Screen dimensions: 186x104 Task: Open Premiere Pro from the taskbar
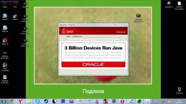click(x=71, y=101)
